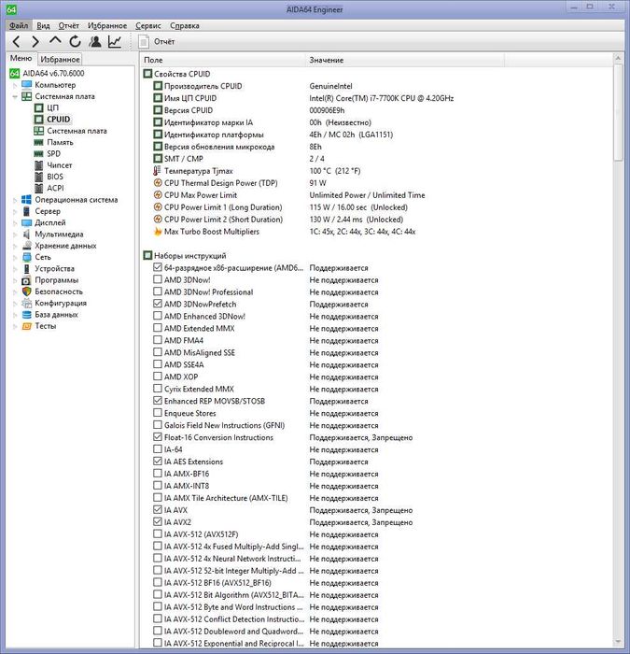The width and height of the screenshot is (630, 654).
Task: Toggle the AMD 3DNow! checkbox
Action: point(158,279)
